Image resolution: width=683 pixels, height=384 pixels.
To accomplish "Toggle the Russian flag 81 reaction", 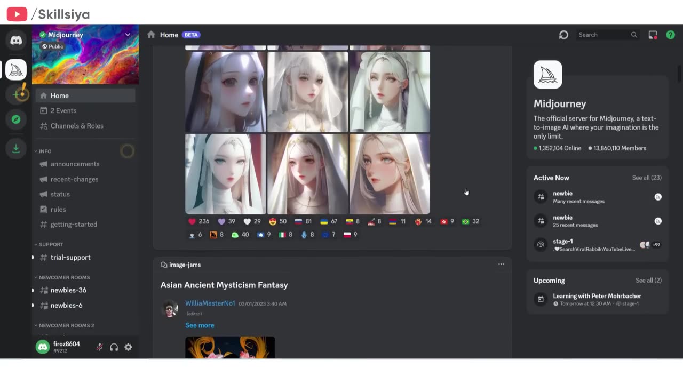I will pyautogui.click(x=303, y=221).
